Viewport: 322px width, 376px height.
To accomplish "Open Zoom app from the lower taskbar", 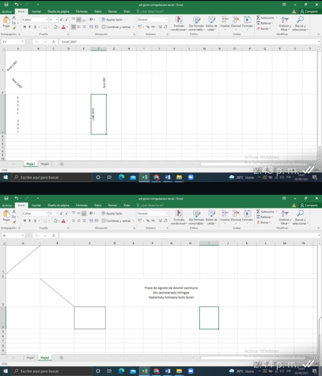I will [191, 371].
